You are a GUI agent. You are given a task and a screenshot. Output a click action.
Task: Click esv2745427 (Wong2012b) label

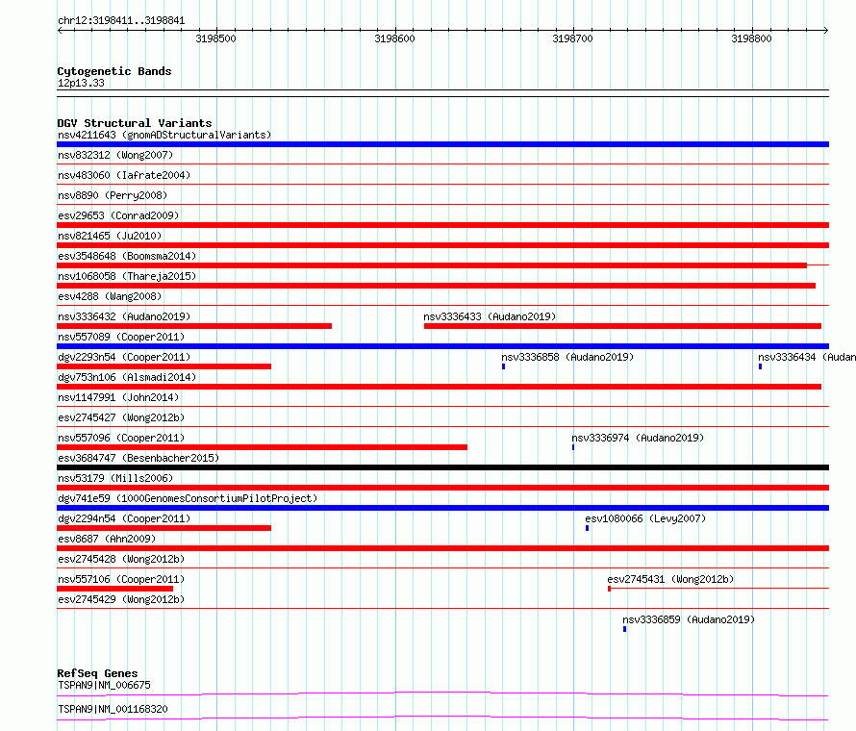pyautogui.click(x=121, y=417)
